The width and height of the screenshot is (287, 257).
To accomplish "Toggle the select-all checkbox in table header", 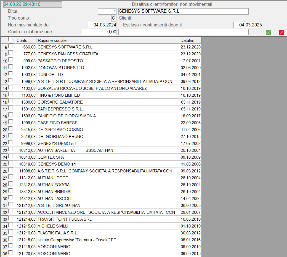I will [x=10, y=39].
